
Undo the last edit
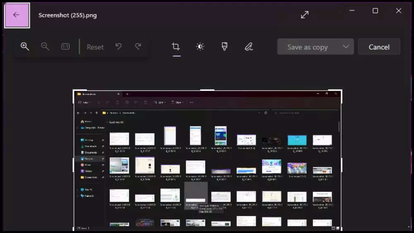[118, 47]
